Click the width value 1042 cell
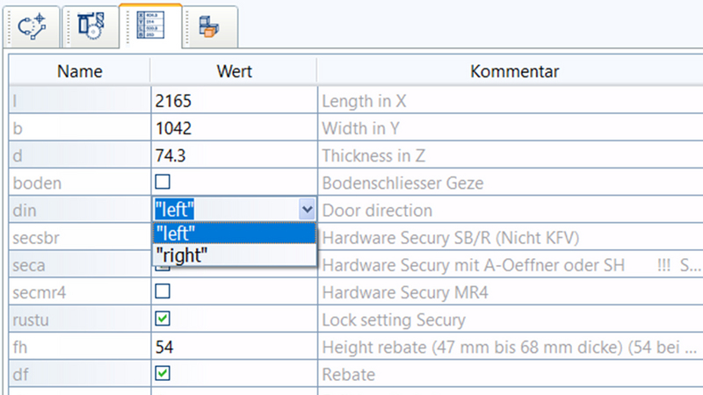The width and height of the screenshot is (703, 395). point(234,128)
